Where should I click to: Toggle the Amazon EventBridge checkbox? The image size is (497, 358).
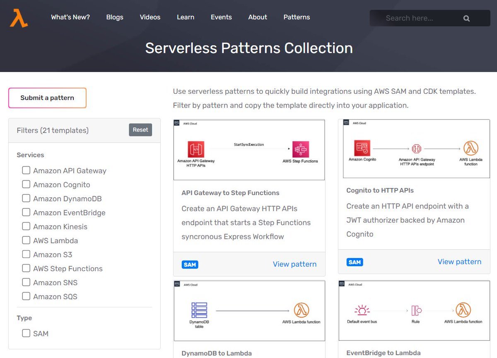coord(26,212)
